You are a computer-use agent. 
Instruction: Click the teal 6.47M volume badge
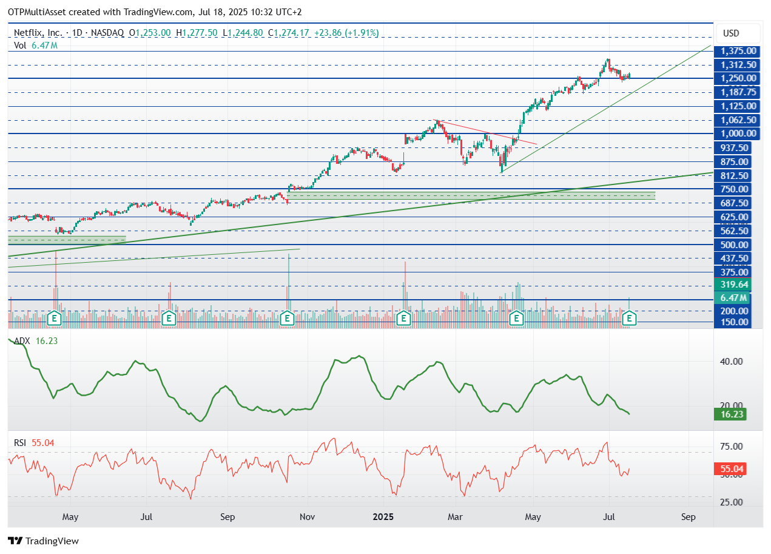click(x=732, y=297)
